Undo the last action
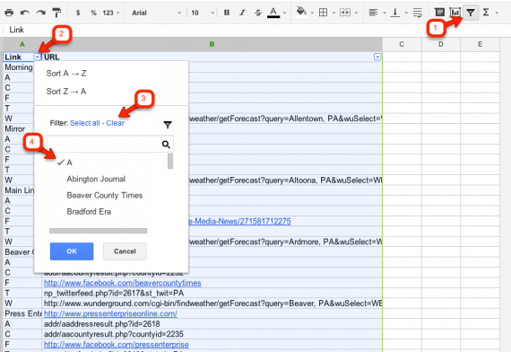The width and height of the screenshot is (511, 352). tap(25, 13)
